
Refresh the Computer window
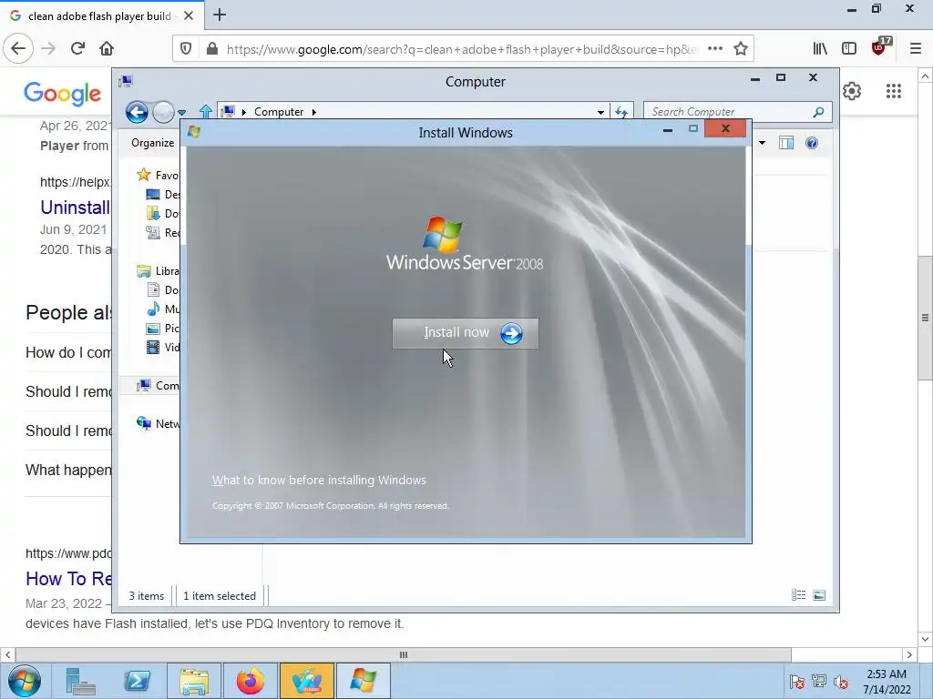621,112
